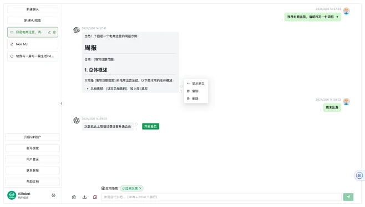Viewport: 365px width, 207px height.
Task: Click the three-dot menu left of 周末出游
Action: (321, 110)
